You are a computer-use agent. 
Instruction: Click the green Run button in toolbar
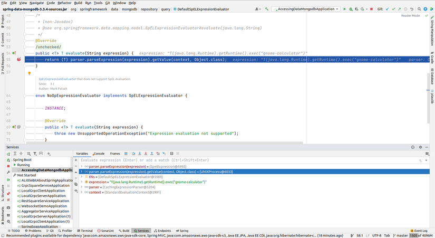pos(345,9)
